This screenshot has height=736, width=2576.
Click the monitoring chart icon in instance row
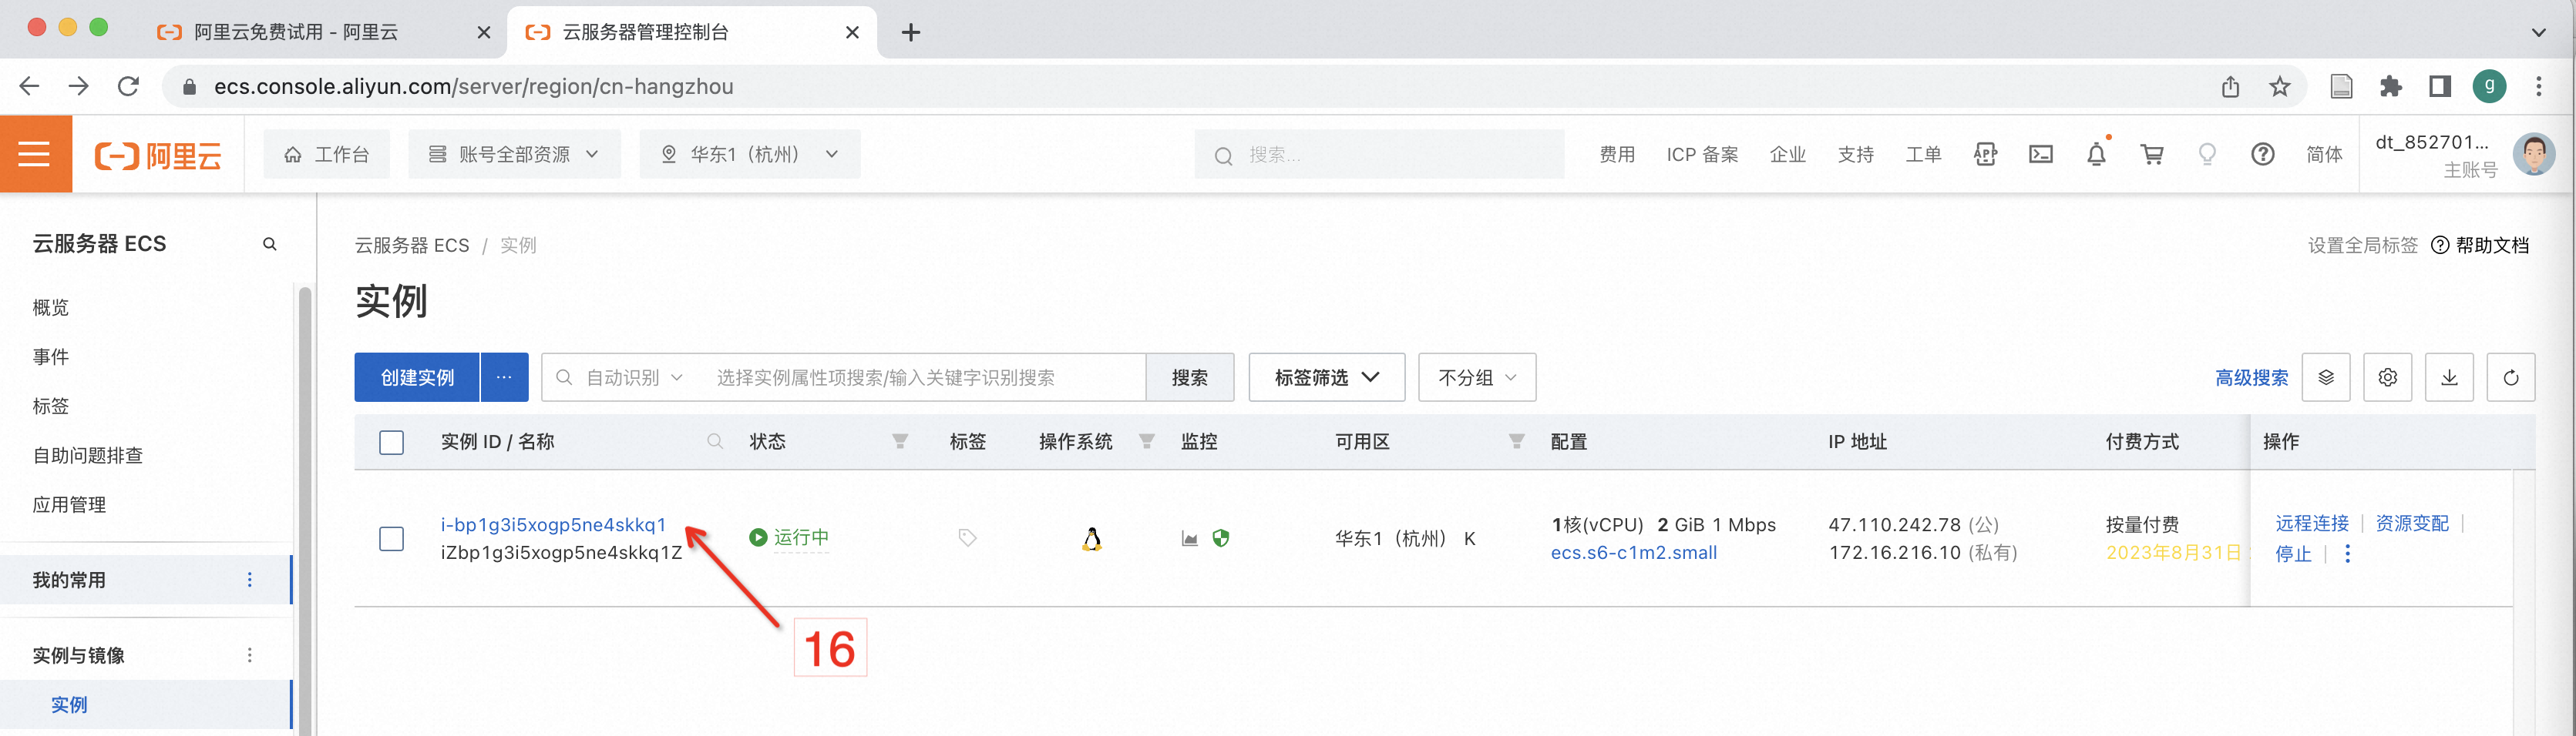pyautogui.click(x=1189, y=539)
